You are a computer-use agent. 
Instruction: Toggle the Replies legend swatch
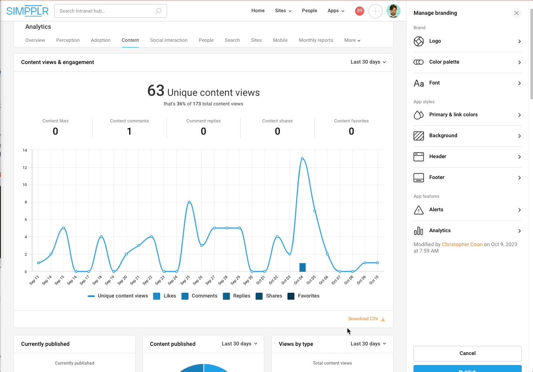pyautogui.click(x=226, y=296)
